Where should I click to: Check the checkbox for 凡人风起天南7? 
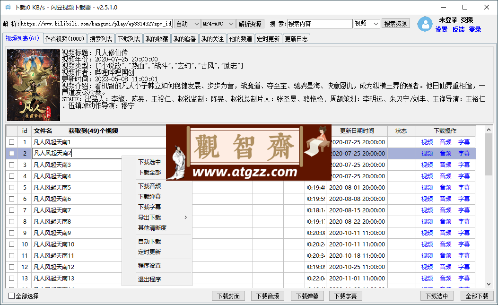coord(12,210)
